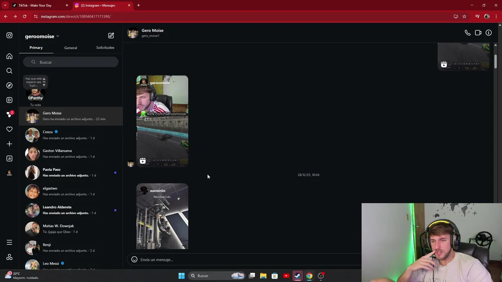502x282 pixels.
Task: Open Instagram home from sidebar
Action: [9, 56]
